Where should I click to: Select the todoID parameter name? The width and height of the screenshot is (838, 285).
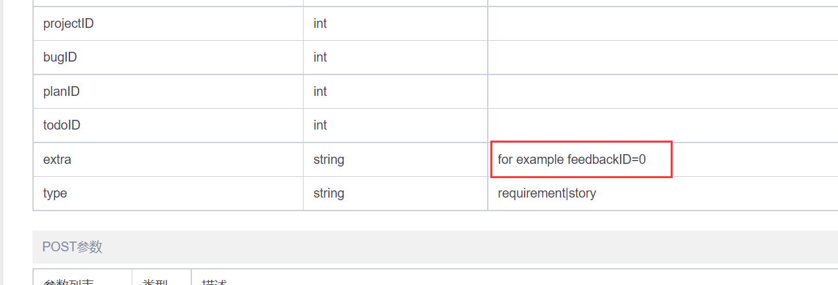(x=62, y=126)
